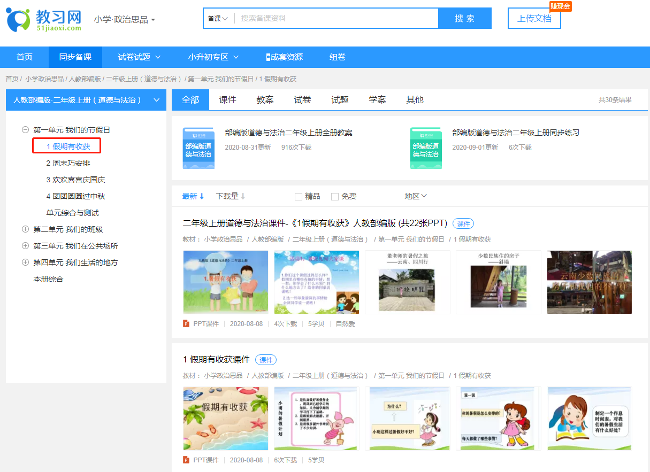
Task: Click the 共30条结果 count text
Action: click(x=615, y=100)
